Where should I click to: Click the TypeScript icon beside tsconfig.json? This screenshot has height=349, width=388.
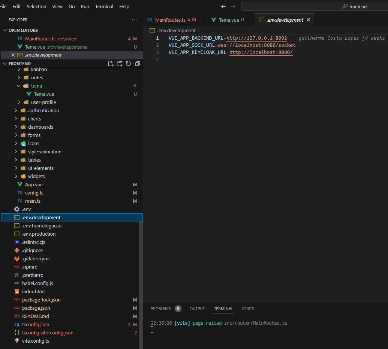17,324
